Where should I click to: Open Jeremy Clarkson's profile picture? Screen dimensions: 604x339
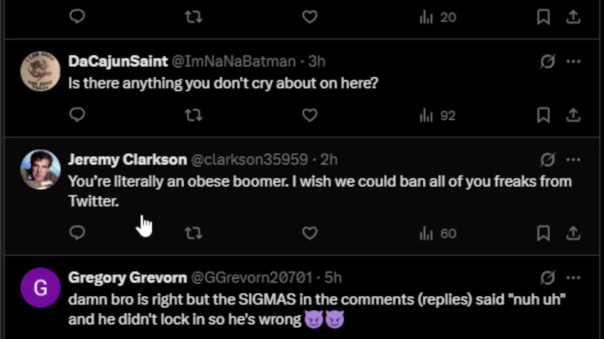pos(41,169)
